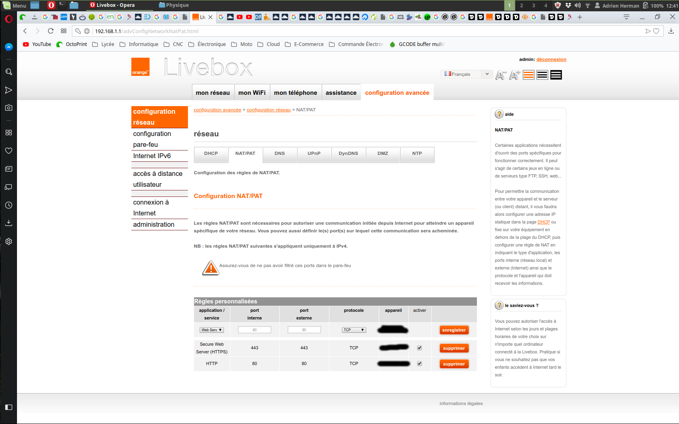This screenshot has height=424, width=679.
Task: Open the DHCP link in the aide panel
Action: (x=544, y=222)
